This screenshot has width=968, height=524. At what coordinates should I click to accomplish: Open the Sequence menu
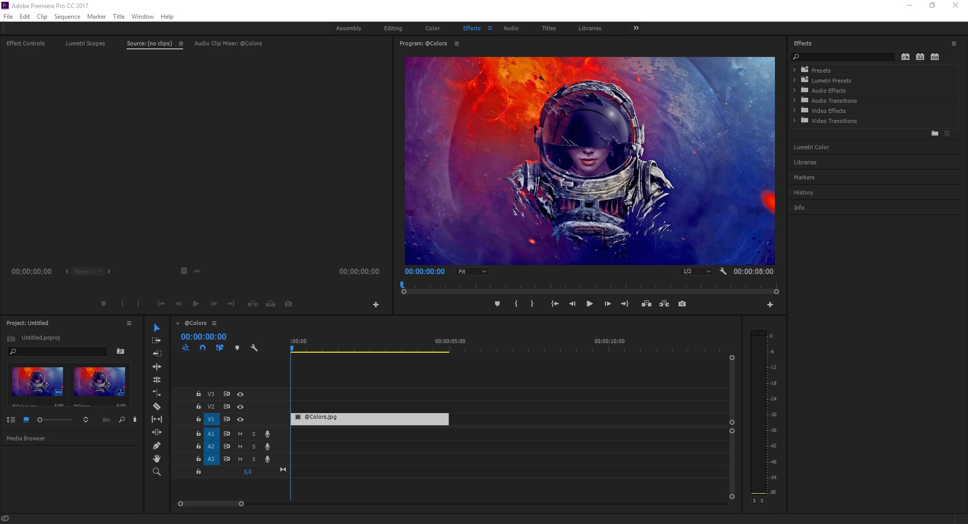pyautogui.click(x=67, y=17)
